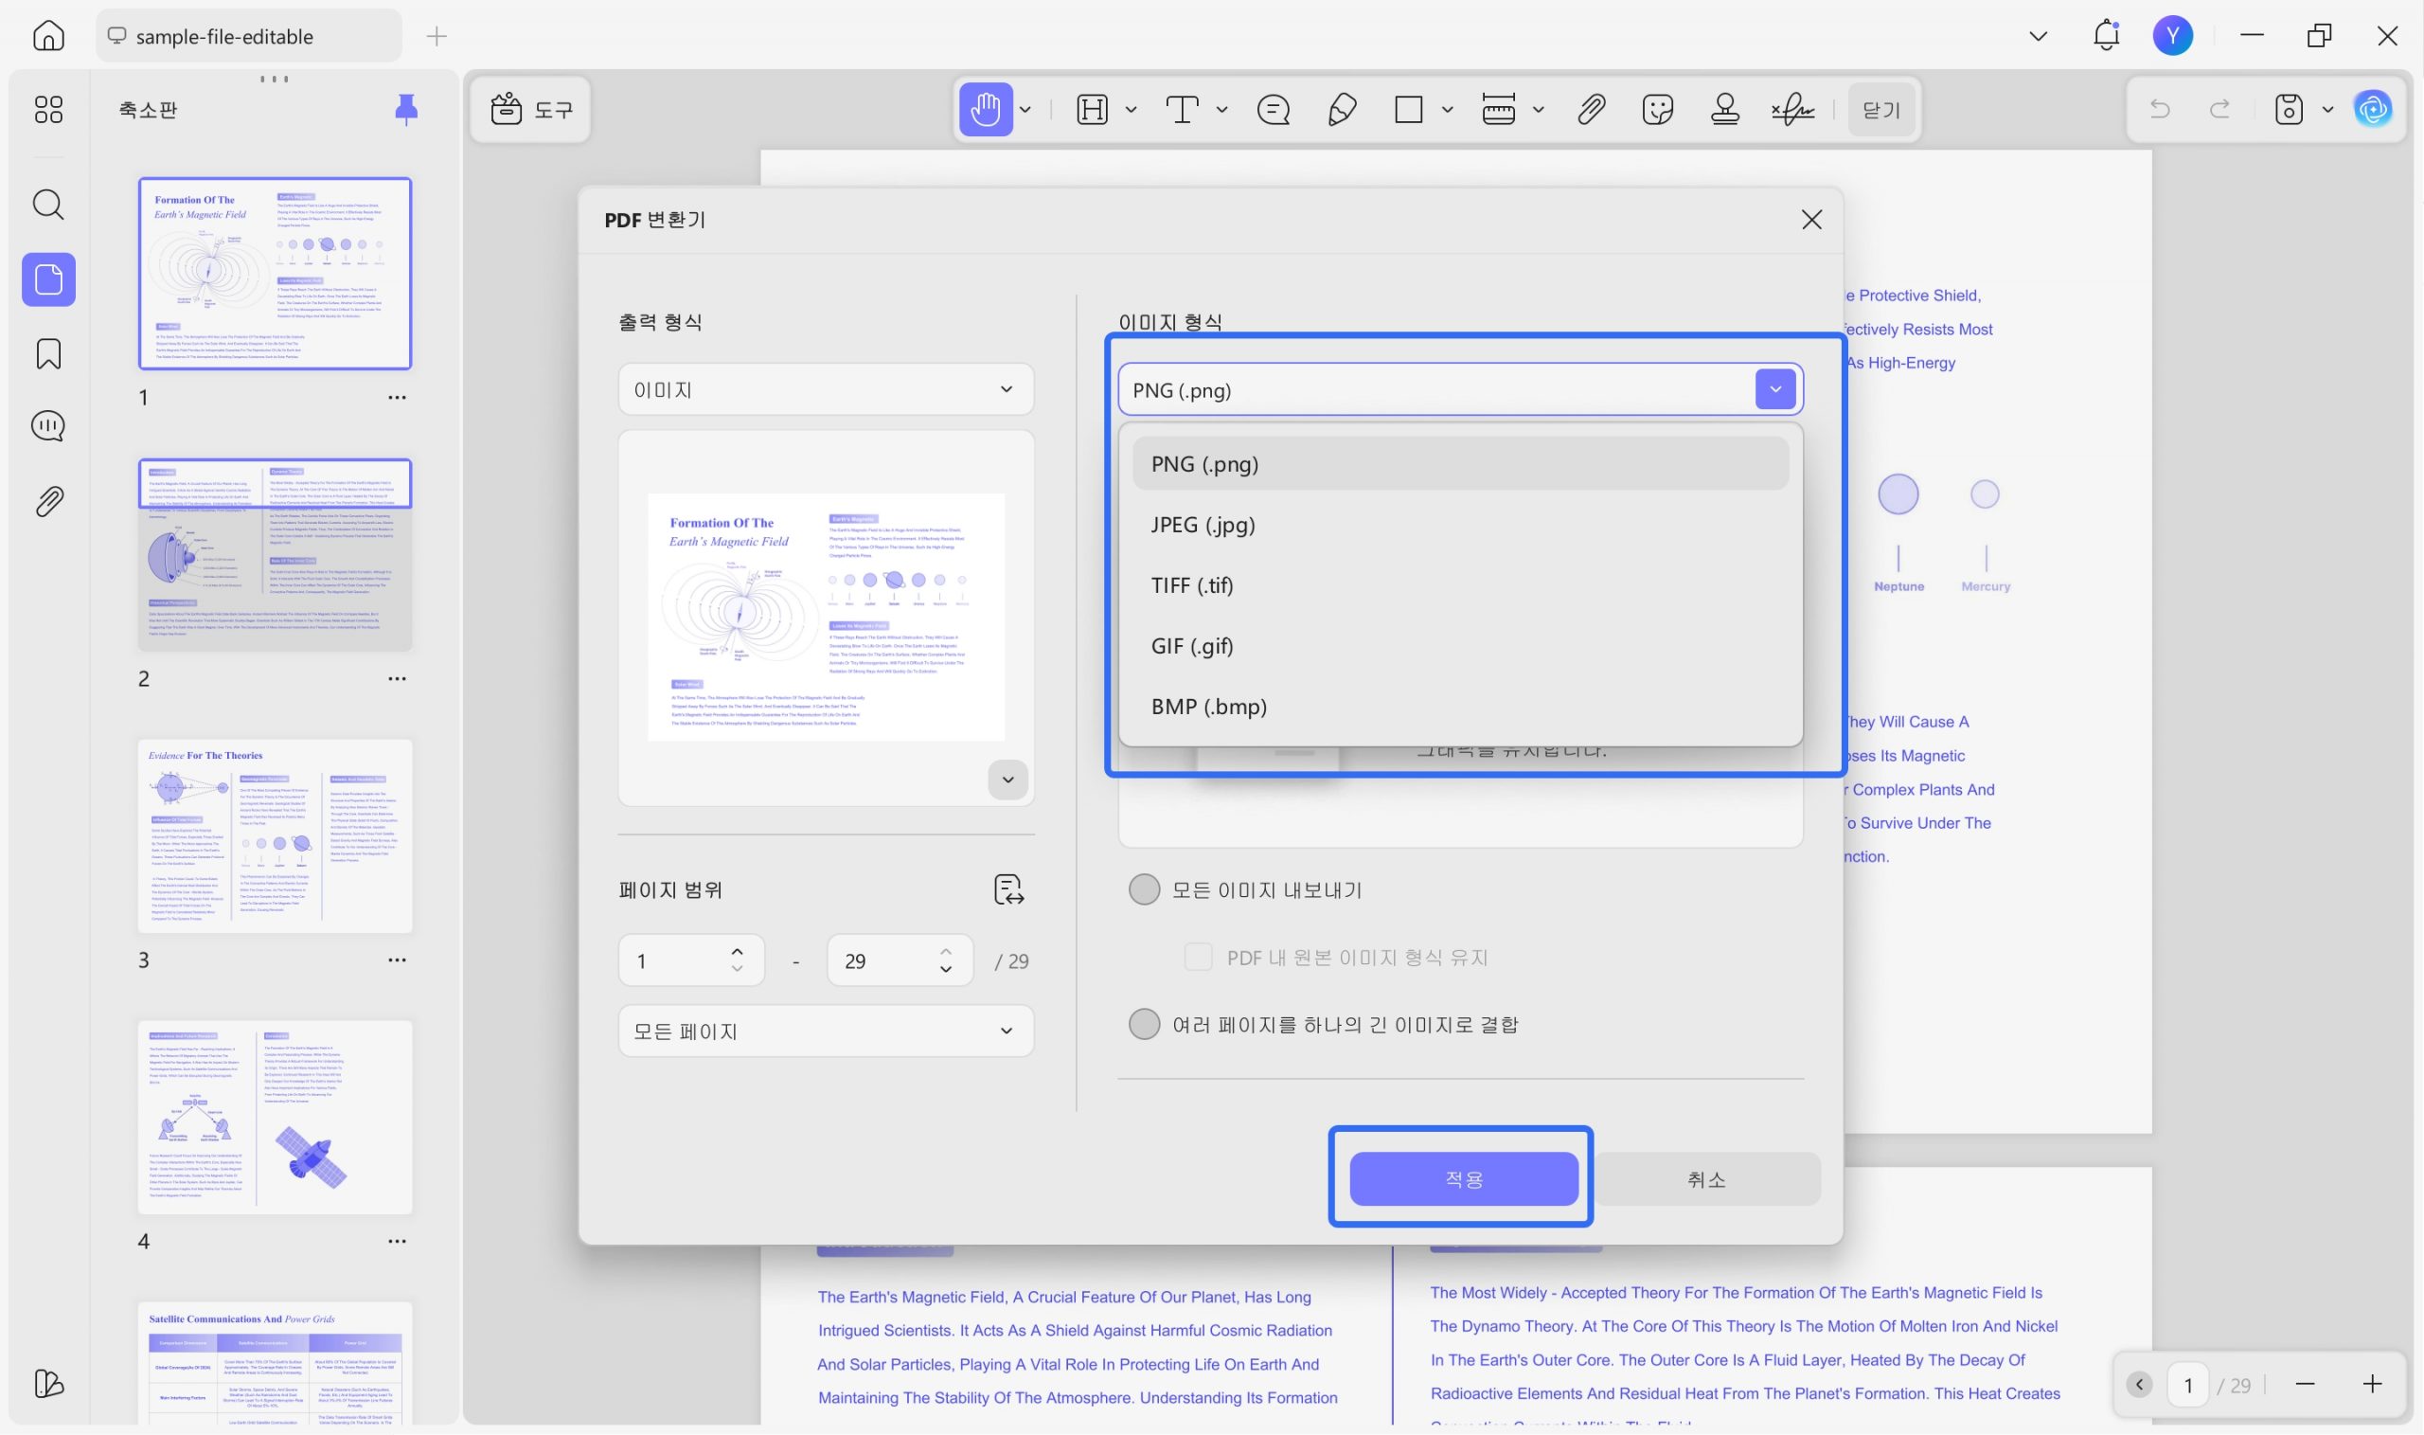Open page 3 thumbnail

tap(275, 836)
